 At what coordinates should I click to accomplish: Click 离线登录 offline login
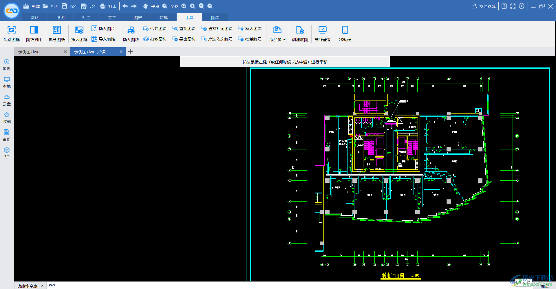(323, 34)
